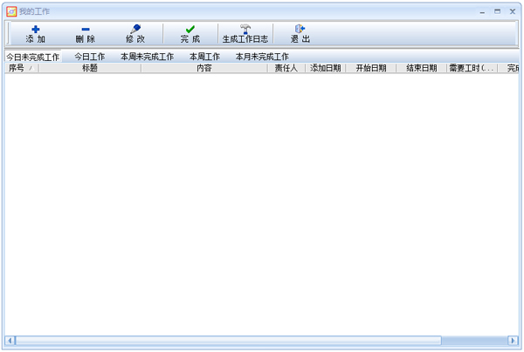This screenshot has height=352, width=524.
Task: Click the 我的工作 app icon in title bar
Action: pyautogui.click(x=10, y=11)
